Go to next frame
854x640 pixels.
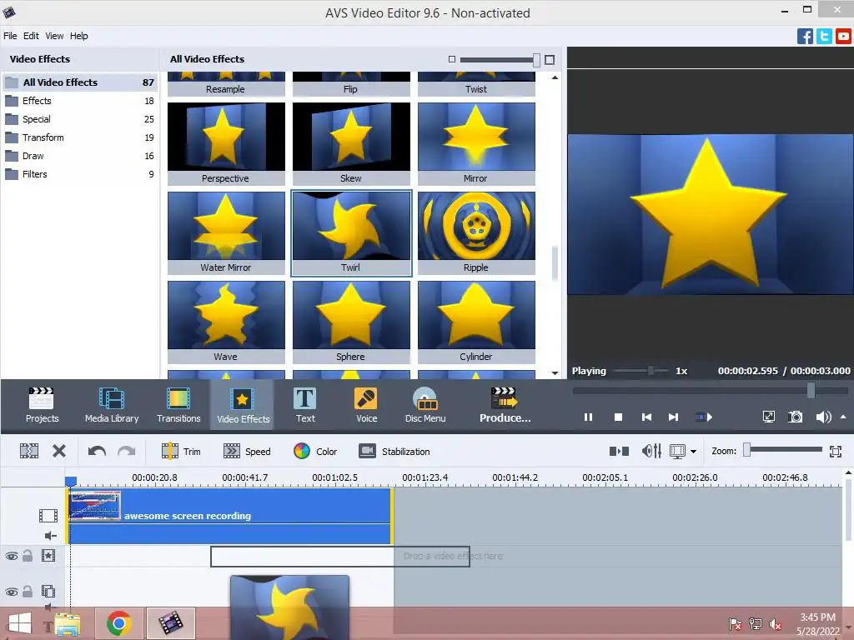pos(674,417)
